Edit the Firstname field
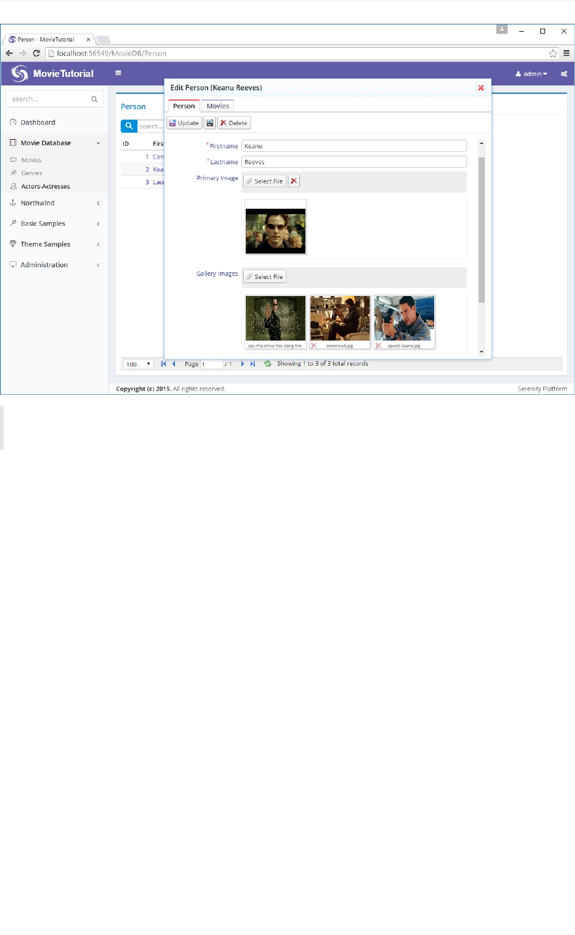 point(354,146)
